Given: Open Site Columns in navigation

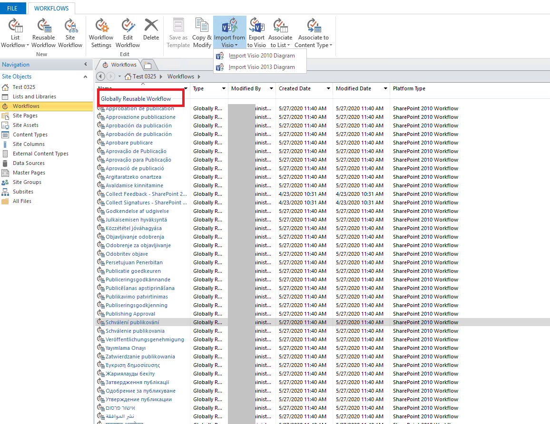Looking at the screenshot, I should 29,144.
